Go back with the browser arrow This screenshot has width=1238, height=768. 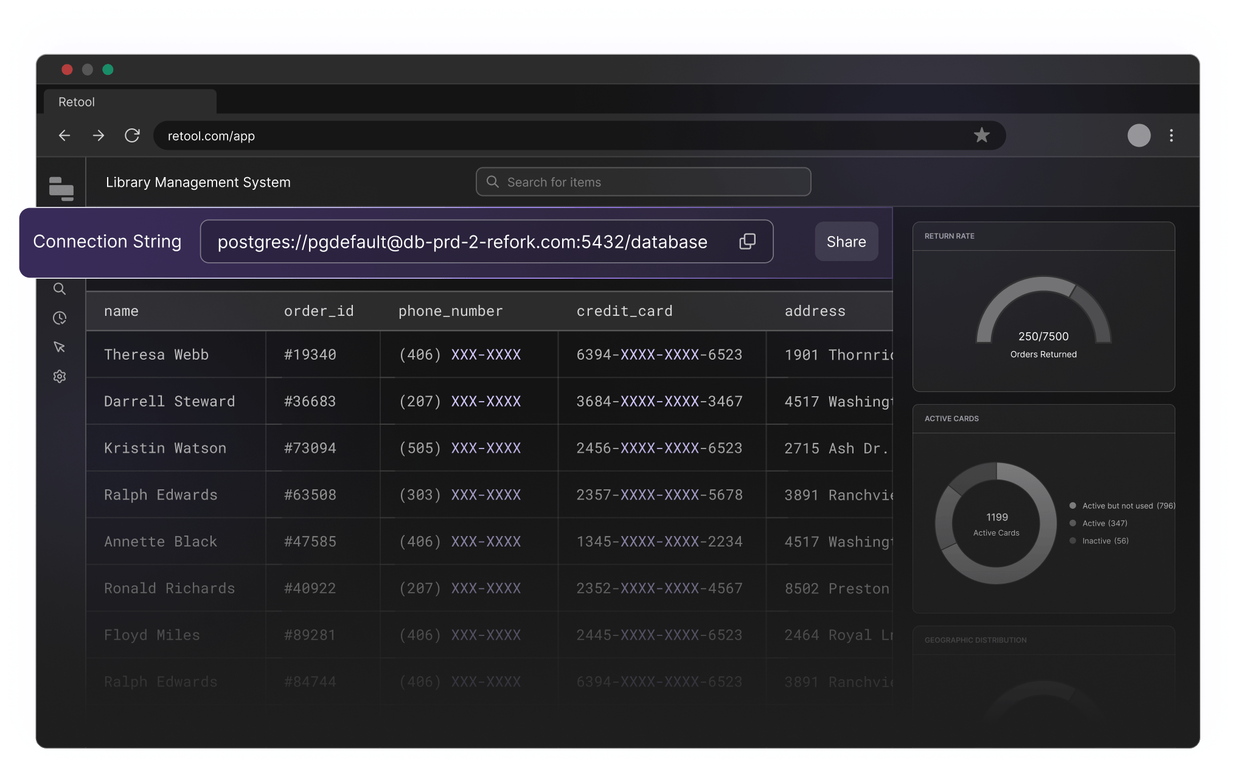pyautogui.click(x=64, y=135)
